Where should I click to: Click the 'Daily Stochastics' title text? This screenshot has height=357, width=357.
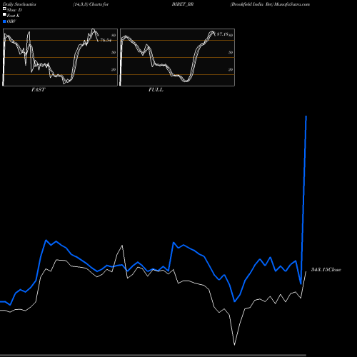pos(19,4)
